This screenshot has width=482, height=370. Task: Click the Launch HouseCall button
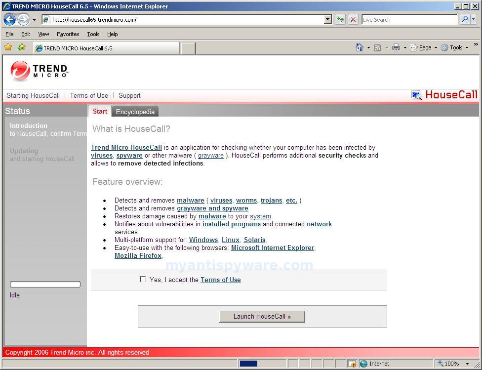262,317
